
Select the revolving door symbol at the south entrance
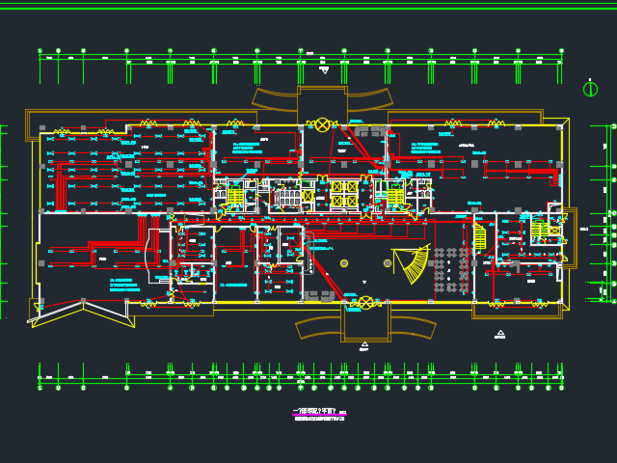pyautogui.click(x=365, y=303)
